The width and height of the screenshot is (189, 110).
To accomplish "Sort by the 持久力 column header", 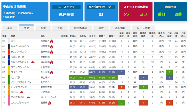I will 92,36.
